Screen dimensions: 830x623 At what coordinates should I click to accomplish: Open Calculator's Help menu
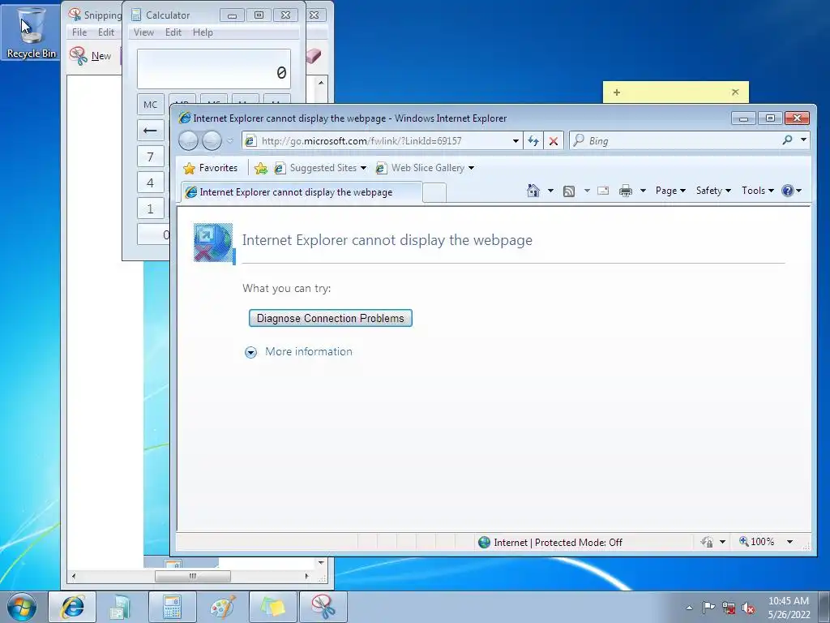pos(203,32)
